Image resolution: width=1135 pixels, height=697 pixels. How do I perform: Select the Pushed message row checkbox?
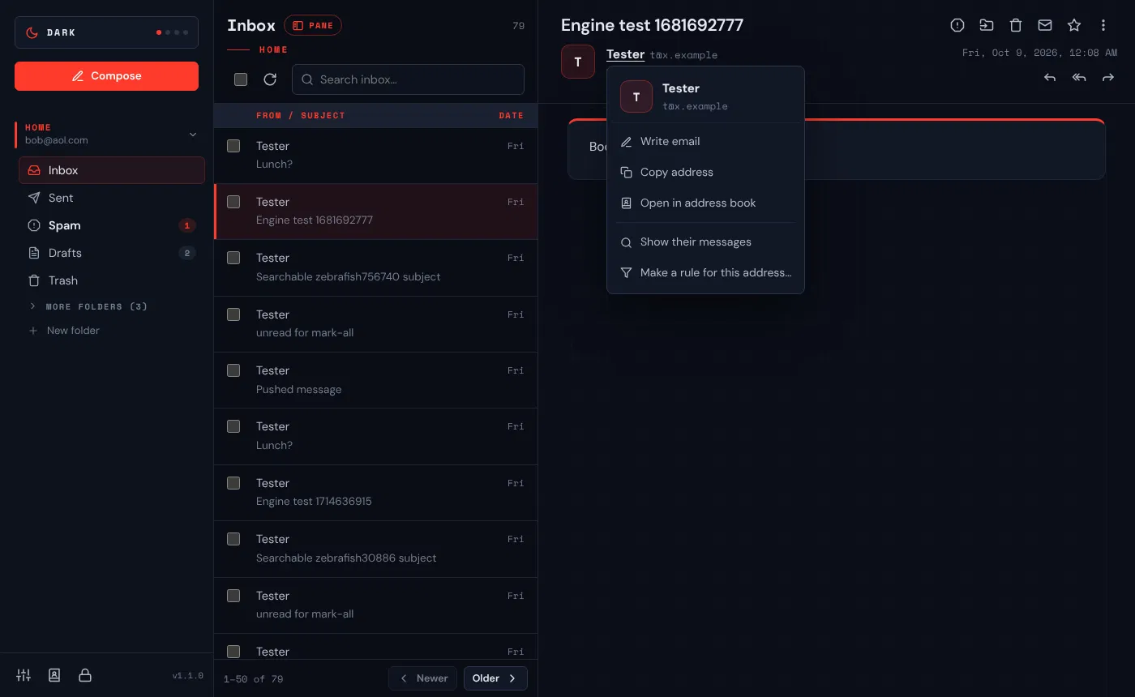click(233, 370)
